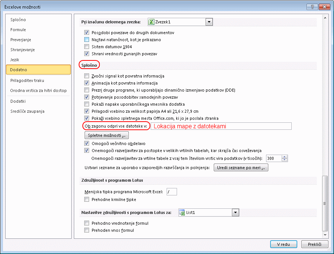The image size is (334, 254).
Task: Switch to Prilagoditev traku category
Action: click(27, 80)
